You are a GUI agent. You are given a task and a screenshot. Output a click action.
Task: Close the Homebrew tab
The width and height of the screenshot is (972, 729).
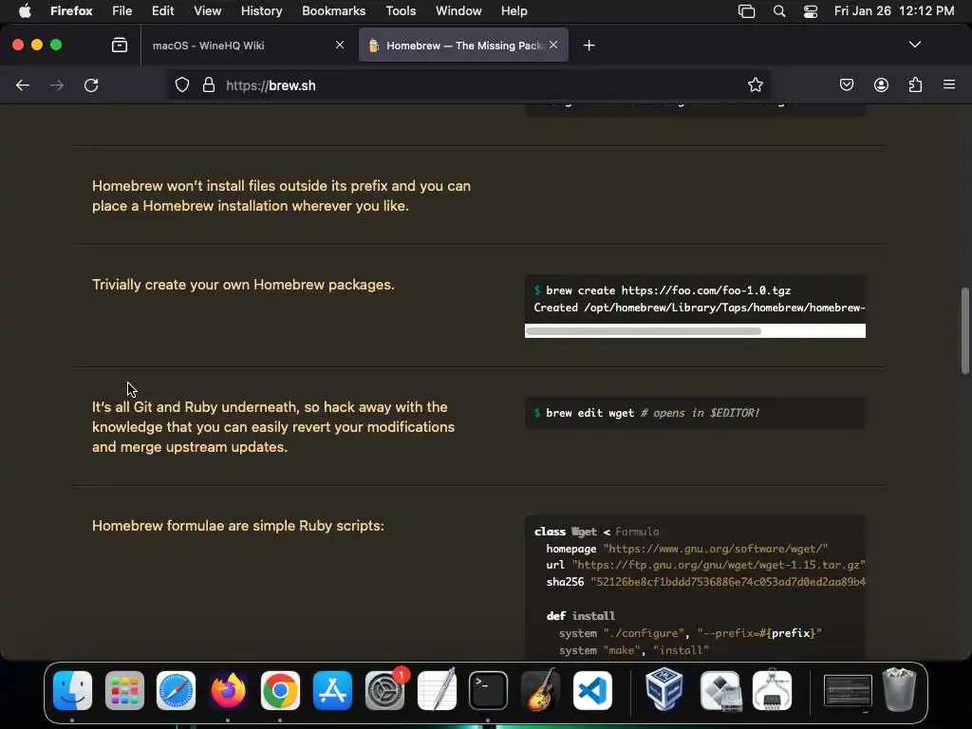[x=553, y=45]
